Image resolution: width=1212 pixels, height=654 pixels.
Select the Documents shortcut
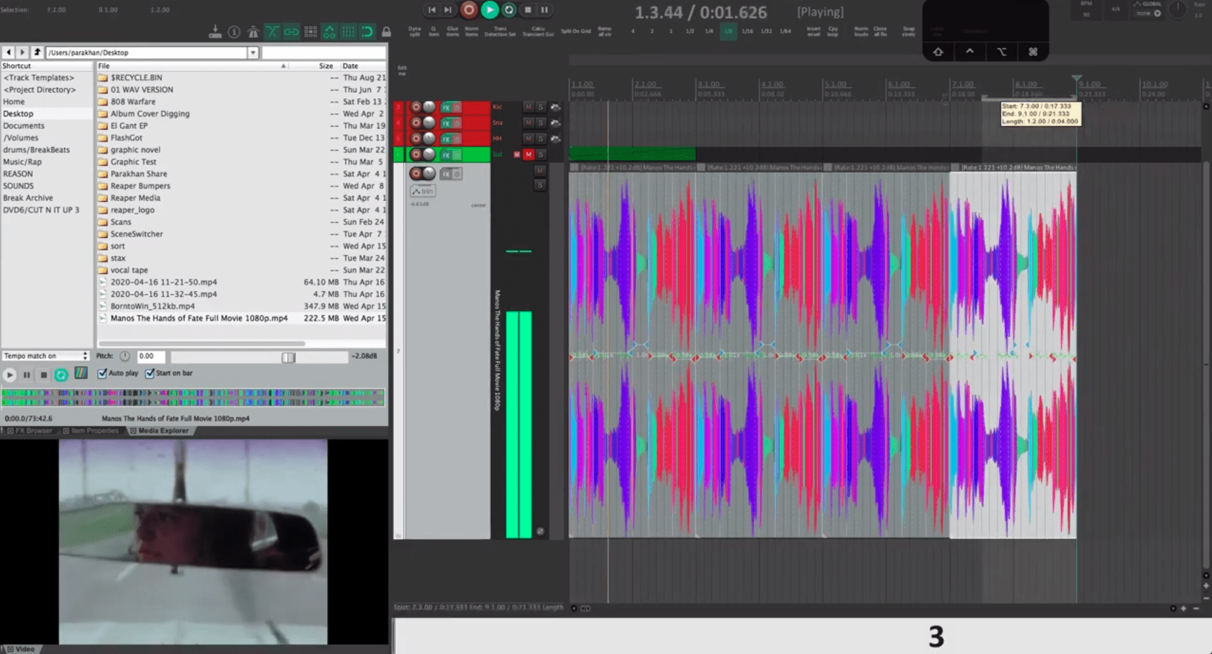point(24,125)
